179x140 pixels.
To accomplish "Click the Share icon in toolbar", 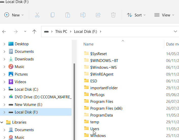I will pos(98,15).
